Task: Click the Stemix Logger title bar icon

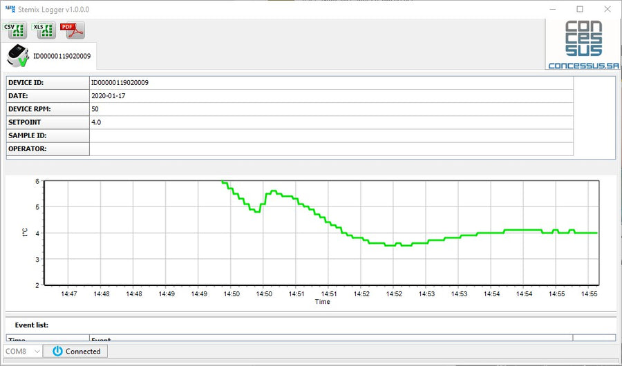Action: tap(10, 9)
